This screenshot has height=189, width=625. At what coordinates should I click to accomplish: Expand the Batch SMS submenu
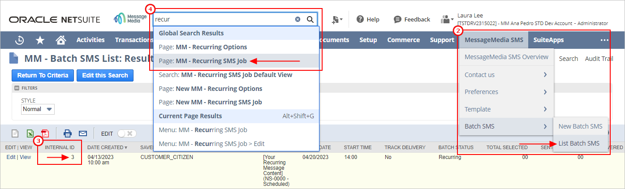[506, 126]
